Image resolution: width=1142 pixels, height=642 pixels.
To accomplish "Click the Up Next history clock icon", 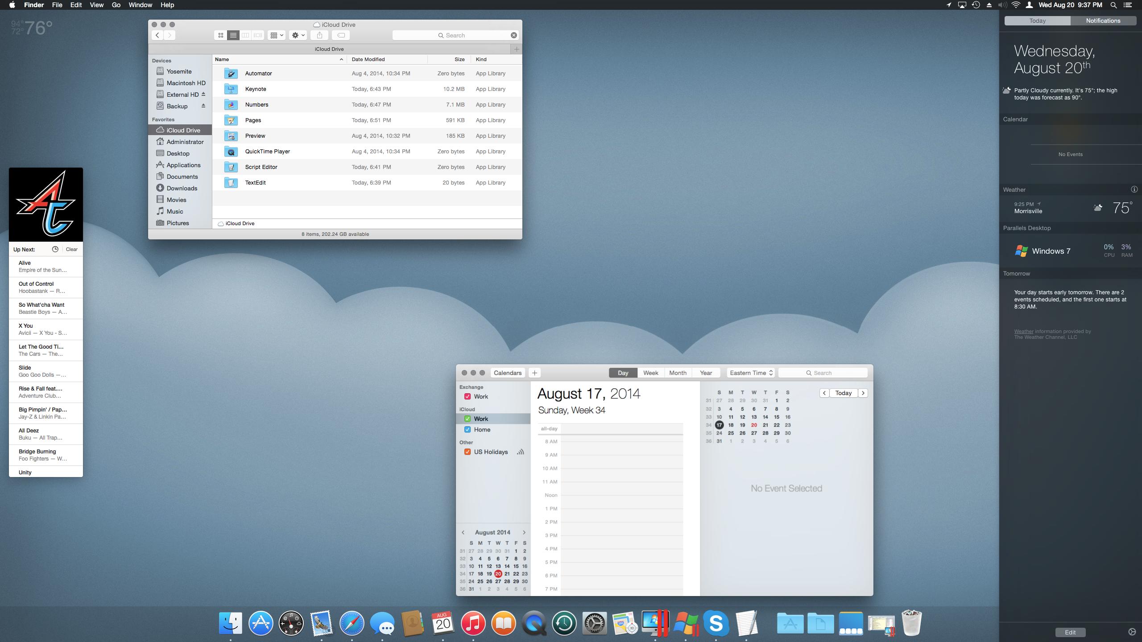I will (55, 249).
